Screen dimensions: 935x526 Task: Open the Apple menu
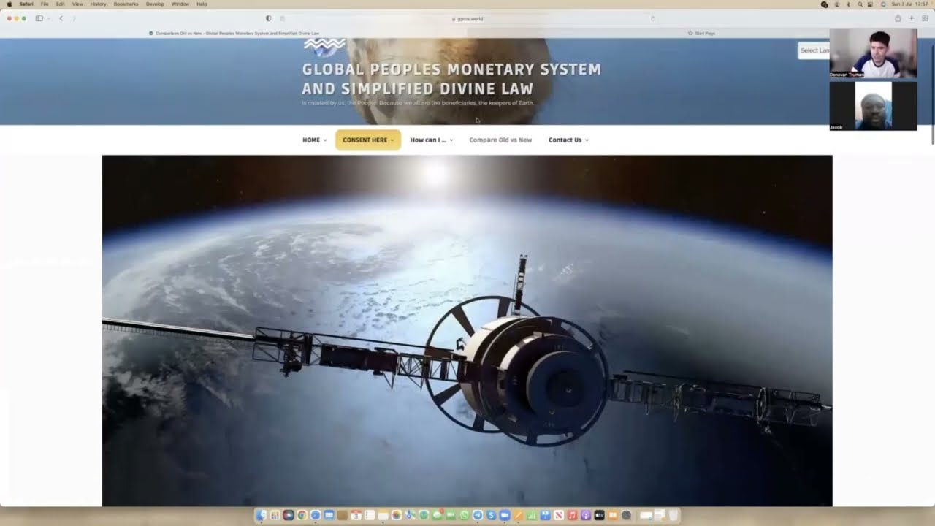[x=9, y=4]
